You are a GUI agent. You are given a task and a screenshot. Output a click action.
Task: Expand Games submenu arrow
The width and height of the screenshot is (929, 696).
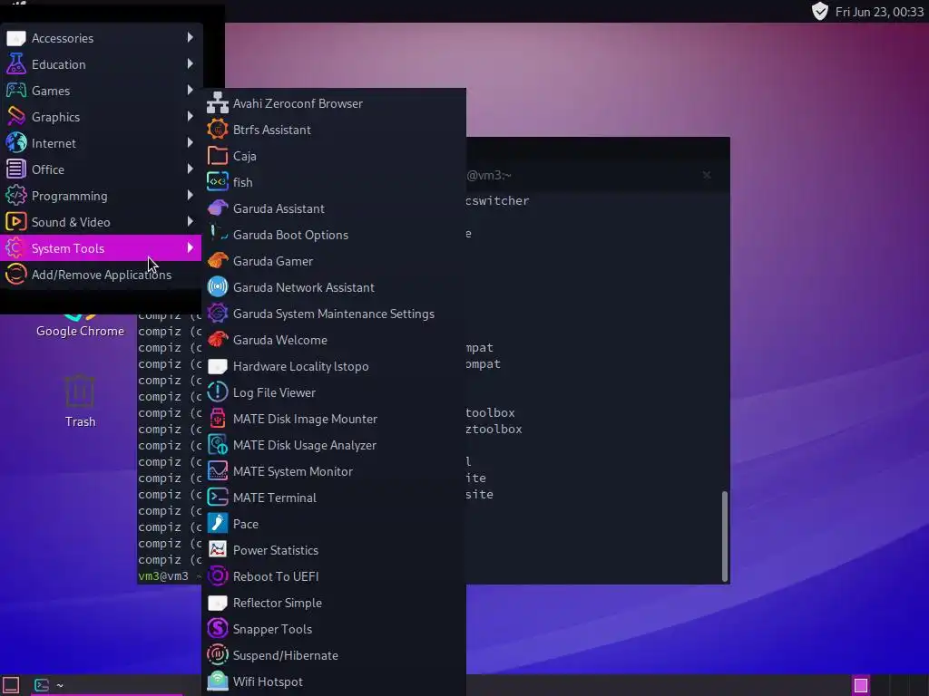(x=190, y=90)
